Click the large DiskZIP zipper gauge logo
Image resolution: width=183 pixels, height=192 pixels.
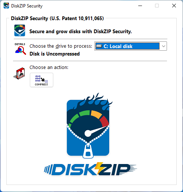pos(88,126)
